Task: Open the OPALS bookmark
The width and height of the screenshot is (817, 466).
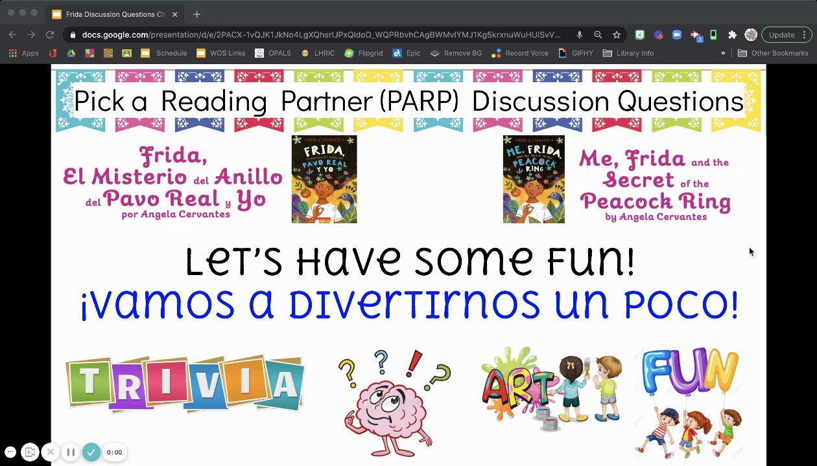Action: pos(273,53)
